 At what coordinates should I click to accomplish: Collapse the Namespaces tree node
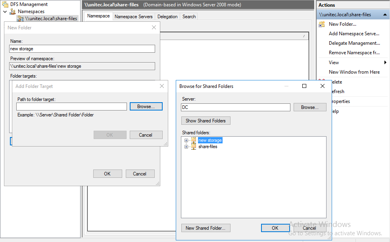click(5, 11)
